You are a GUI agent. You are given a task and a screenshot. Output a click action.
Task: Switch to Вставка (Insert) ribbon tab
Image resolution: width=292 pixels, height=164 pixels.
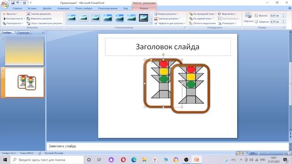click(32, 8)
